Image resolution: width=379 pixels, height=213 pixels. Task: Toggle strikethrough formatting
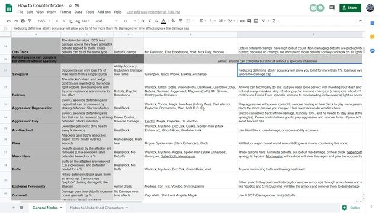156,21
